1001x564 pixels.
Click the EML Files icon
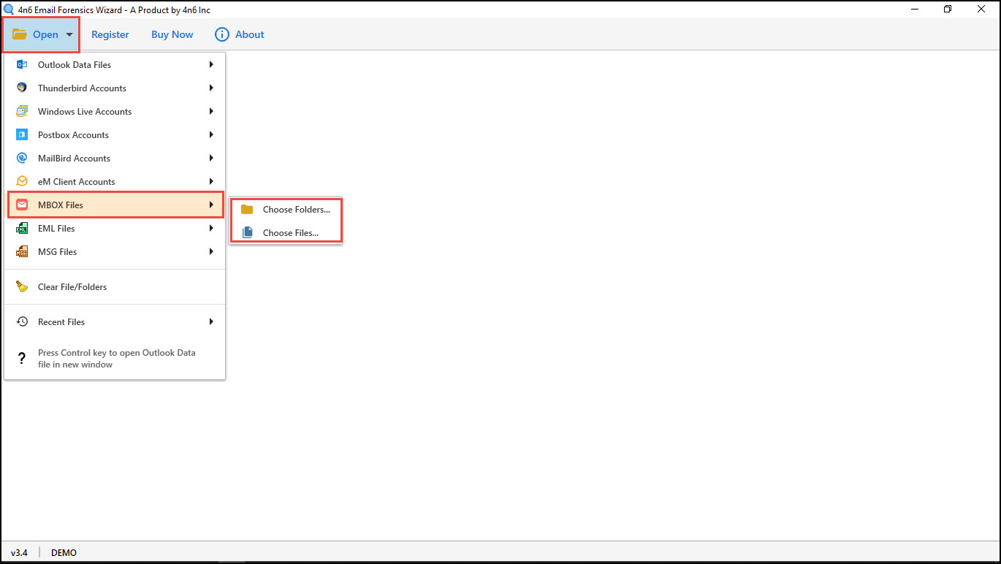pos(22,228)
